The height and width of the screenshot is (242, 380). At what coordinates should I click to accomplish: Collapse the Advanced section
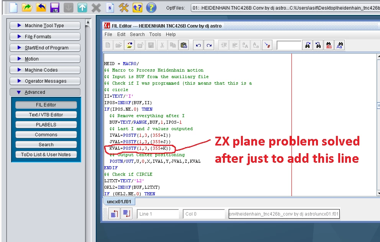tap(45, 92)
